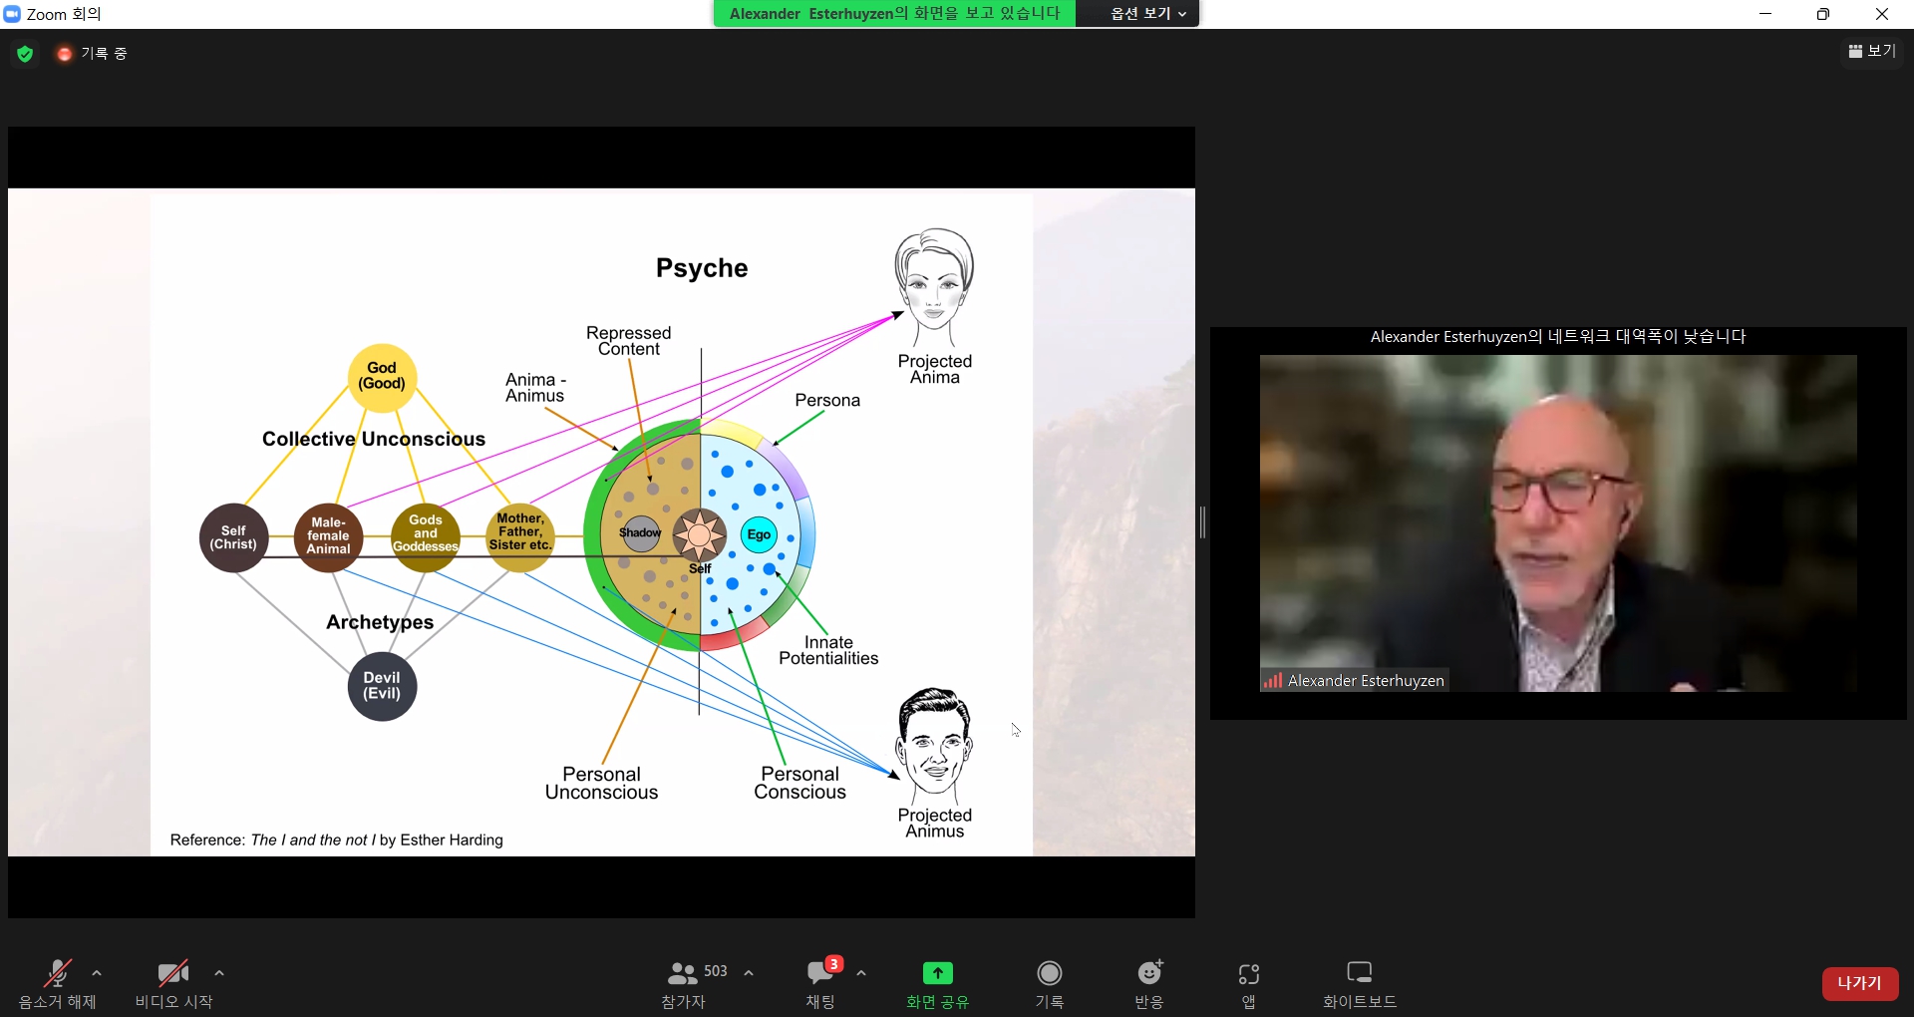Click red 나가기 leave button
The width and height of the screenshot is (1914, 1017).
(x=1860, y=983)
